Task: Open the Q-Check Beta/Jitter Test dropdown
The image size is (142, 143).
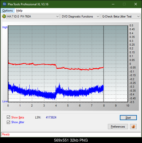Action: click(x=120, y=17)
